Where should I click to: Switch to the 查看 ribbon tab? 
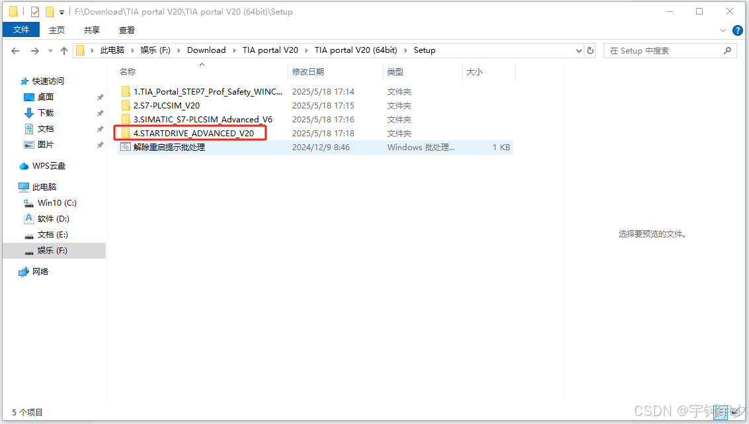pos(126,30)
